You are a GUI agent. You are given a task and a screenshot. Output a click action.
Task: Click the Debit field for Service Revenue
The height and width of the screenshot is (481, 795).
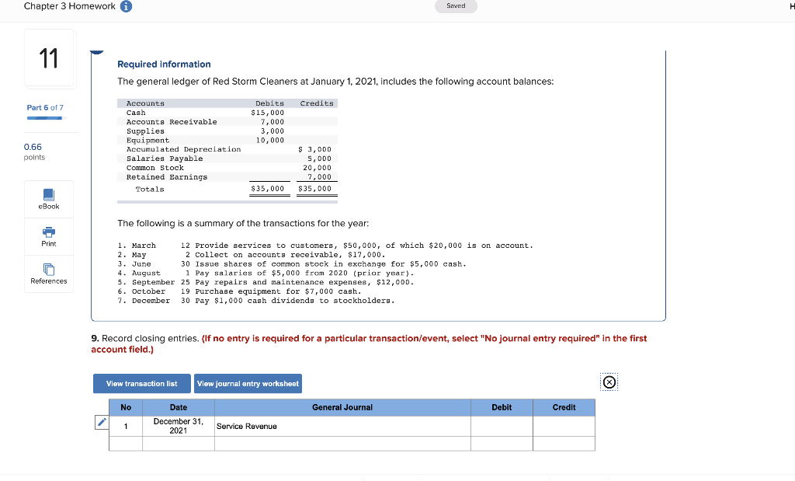pos(501,426)
